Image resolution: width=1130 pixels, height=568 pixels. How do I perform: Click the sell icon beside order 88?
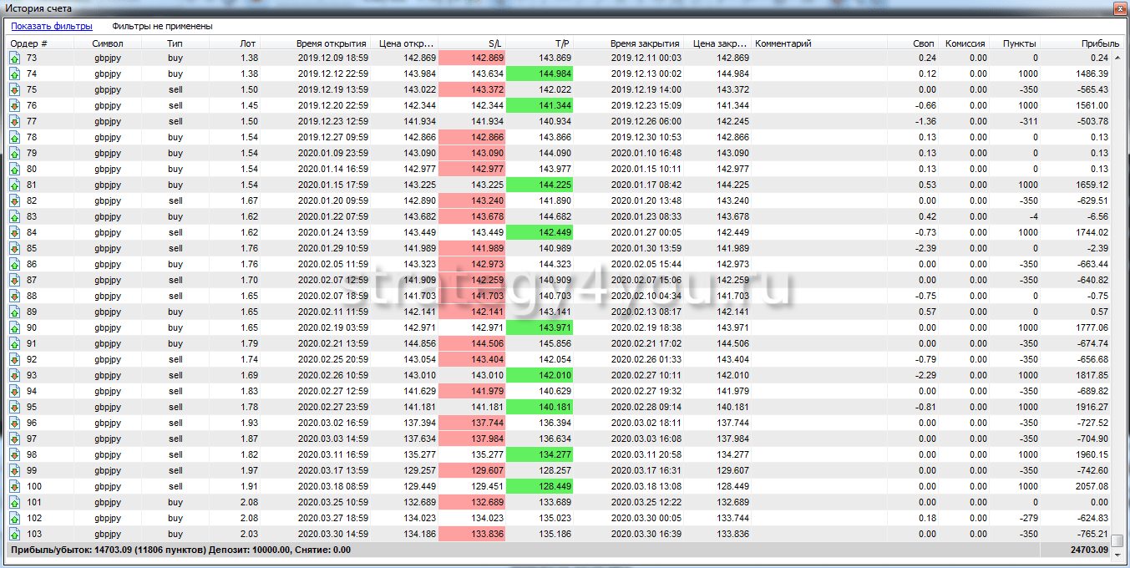pos(14,296)
